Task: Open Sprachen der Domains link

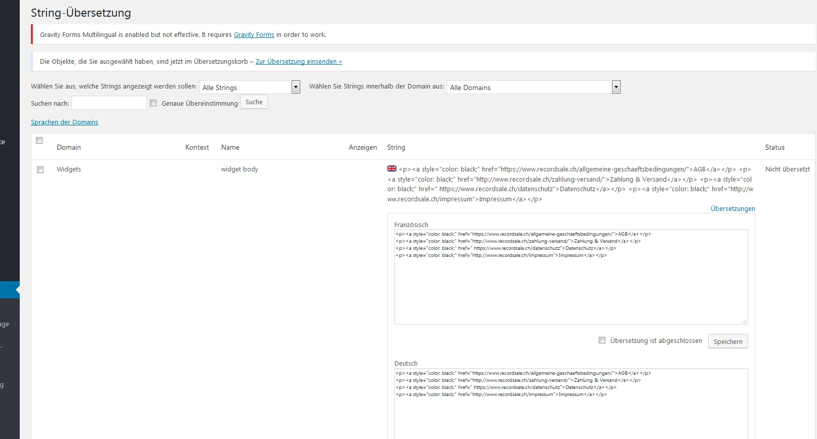Action: click(64, 122)
